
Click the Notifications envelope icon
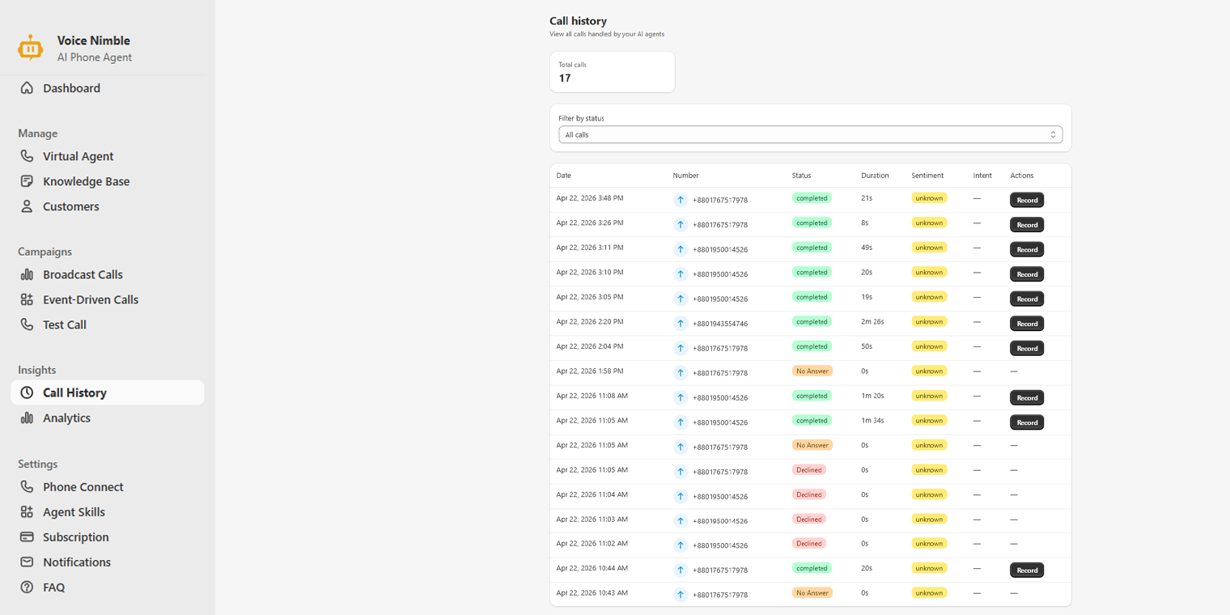[27, 562]
